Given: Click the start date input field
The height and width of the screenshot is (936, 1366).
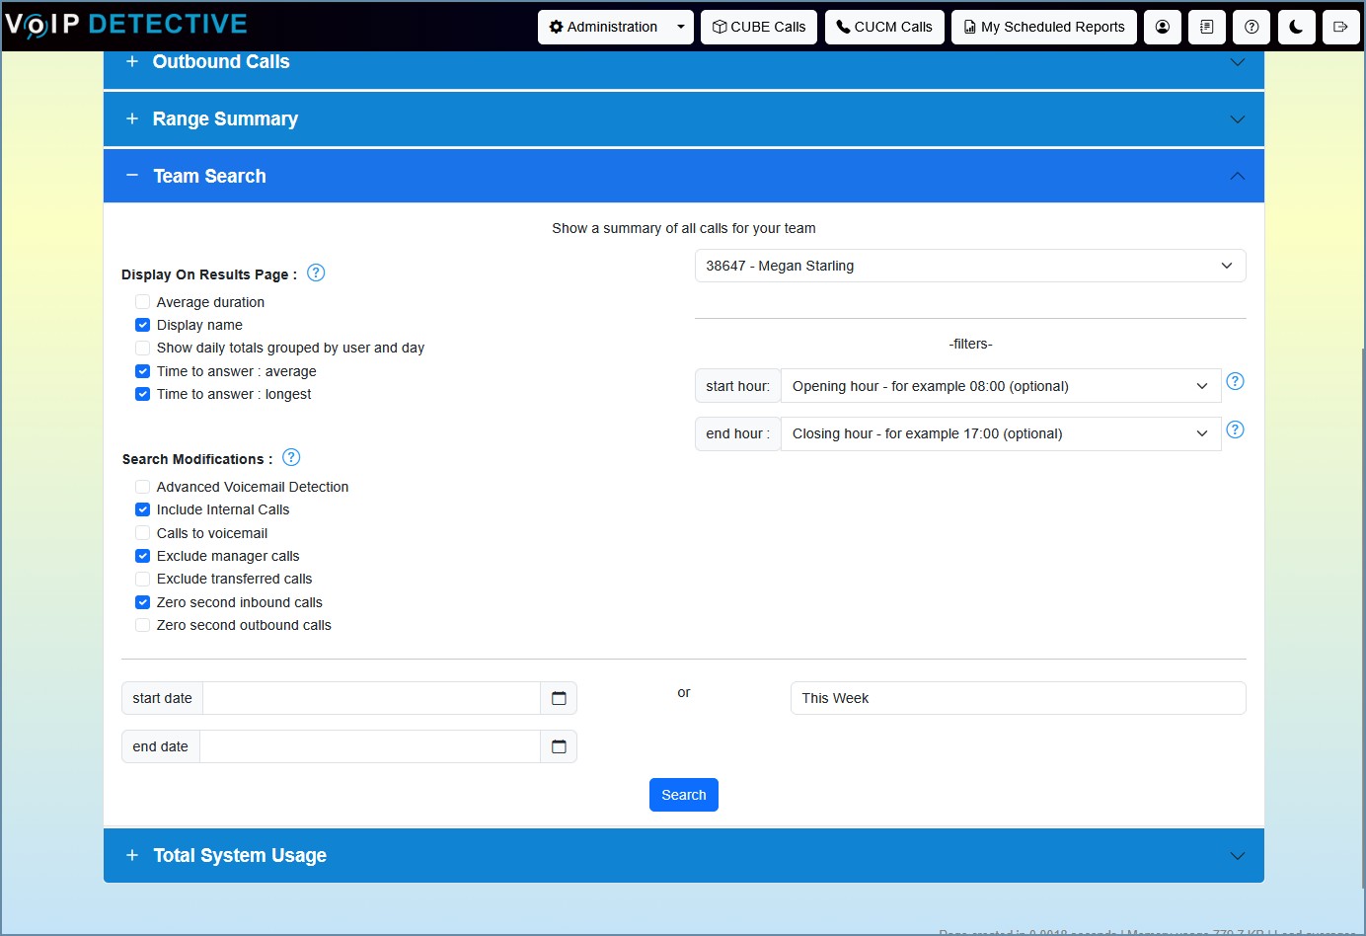Looking at the screenshot, I should (372, 698).
